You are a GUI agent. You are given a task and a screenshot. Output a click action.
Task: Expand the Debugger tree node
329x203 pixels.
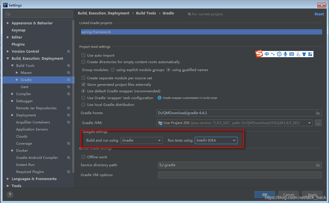pyautogui.click(x=12, y=101)
